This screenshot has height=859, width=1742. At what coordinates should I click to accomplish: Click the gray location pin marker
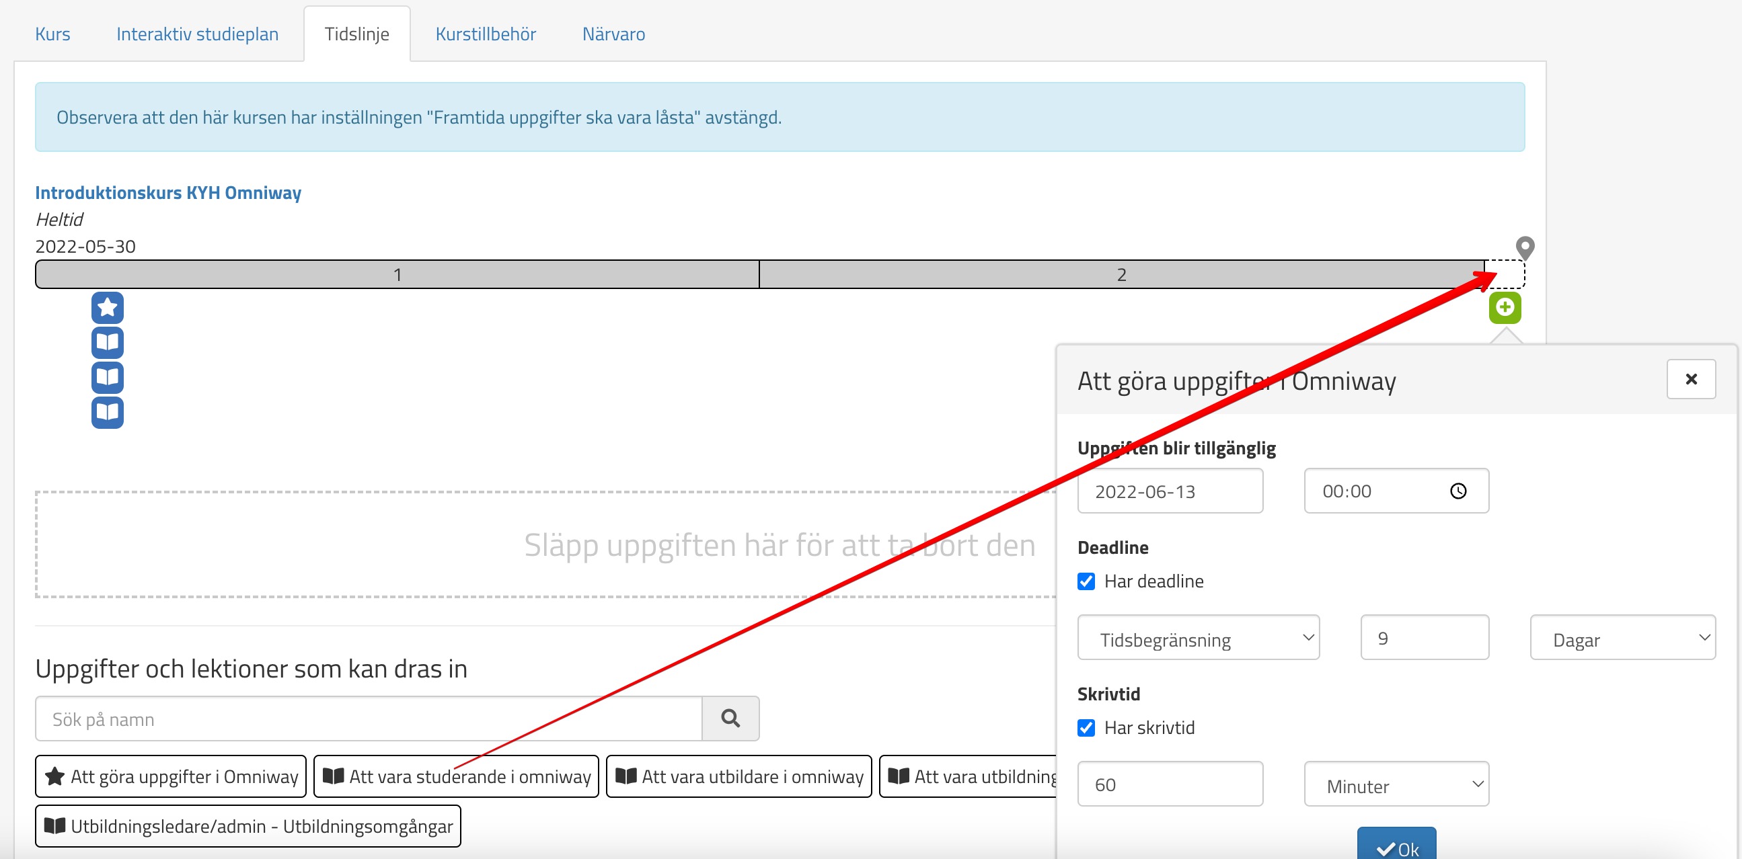point(1524,247)
